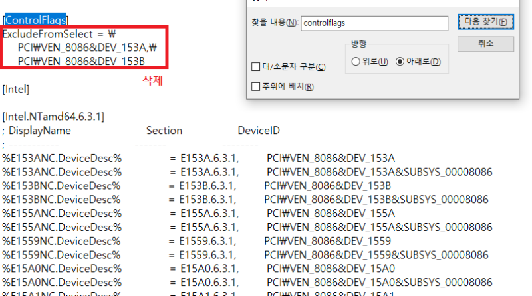Toggle the 주위에 배치 wrap-around checkbox
This screenshot has height=296, width=532.
pyautogui.click(x=256, y=86)
